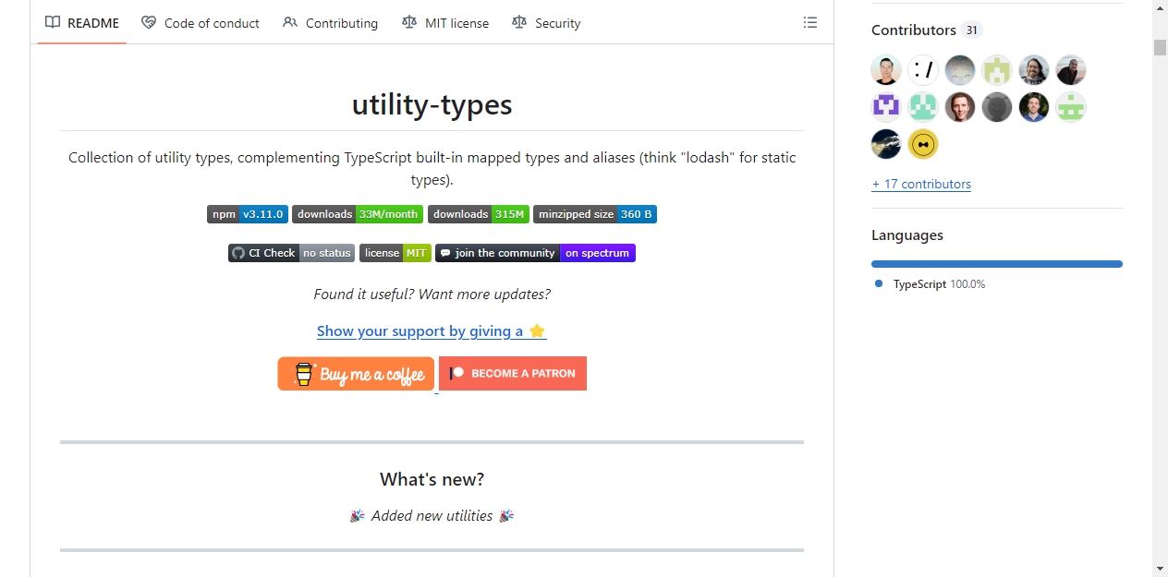Open the Show your support by giving a star link
The image size is (1168, 577).
(x=432, y=331)
